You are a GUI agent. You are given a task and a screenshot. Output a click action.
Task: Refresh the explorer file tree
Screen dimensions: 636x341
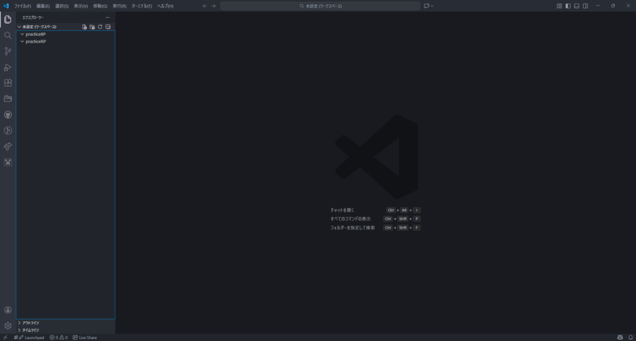click(100, 27)
